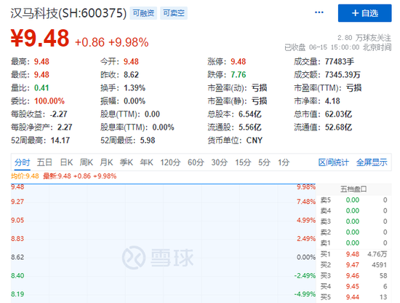
Task: Select the 1分 interval tab
Action: (x=284, y=162)
